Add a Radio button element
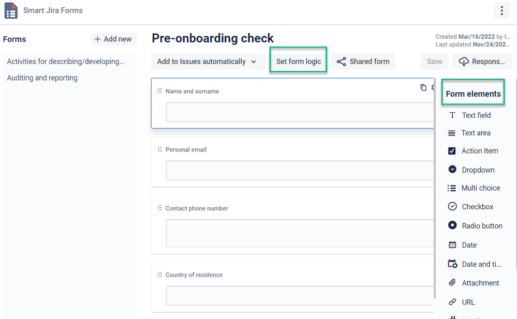The image size is (517, 319). (x=481, y=226)
